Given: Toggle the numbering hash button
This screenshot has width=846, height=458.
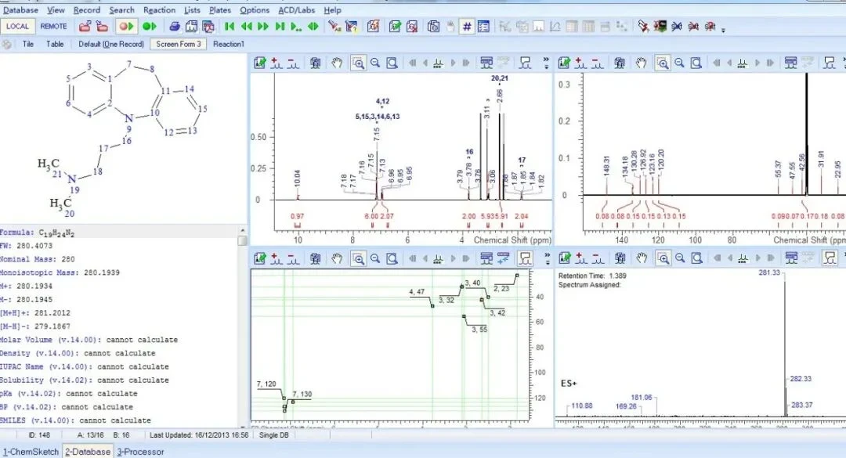Looking at the screenshot, I should point(467,27).
